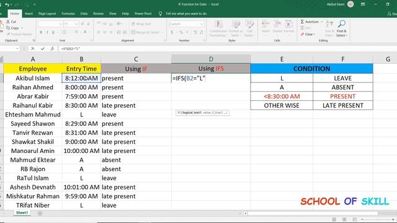Viewport: 397px width, 223px height.
Task: Open the font size dropdown
Action: pyautogui.click(x=76, y=24)
